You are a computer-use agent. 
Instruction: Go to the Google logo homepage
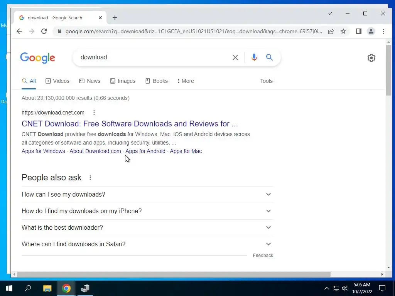pyautogui.click(x=37, y=58)
